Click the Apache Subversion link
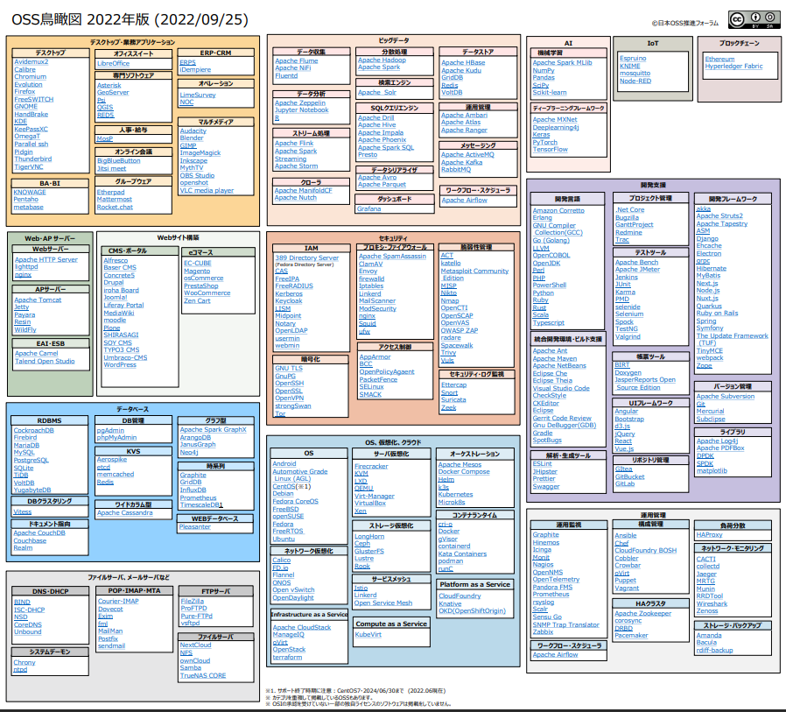This screenshot has width=786, height=712. 725,397
